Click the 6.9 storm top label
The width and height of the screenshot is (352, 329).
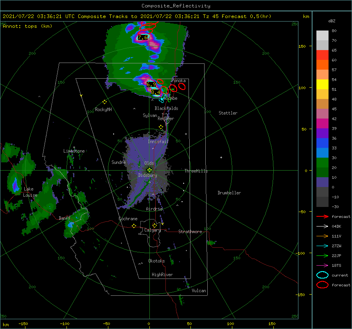click(x=151, y=84)
